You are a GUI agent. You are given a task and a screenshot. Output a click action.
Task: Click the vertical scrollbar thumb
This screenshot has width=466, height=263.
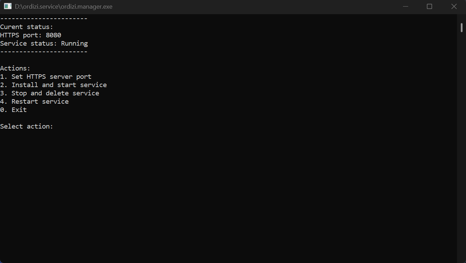click(x=461, y=28)
